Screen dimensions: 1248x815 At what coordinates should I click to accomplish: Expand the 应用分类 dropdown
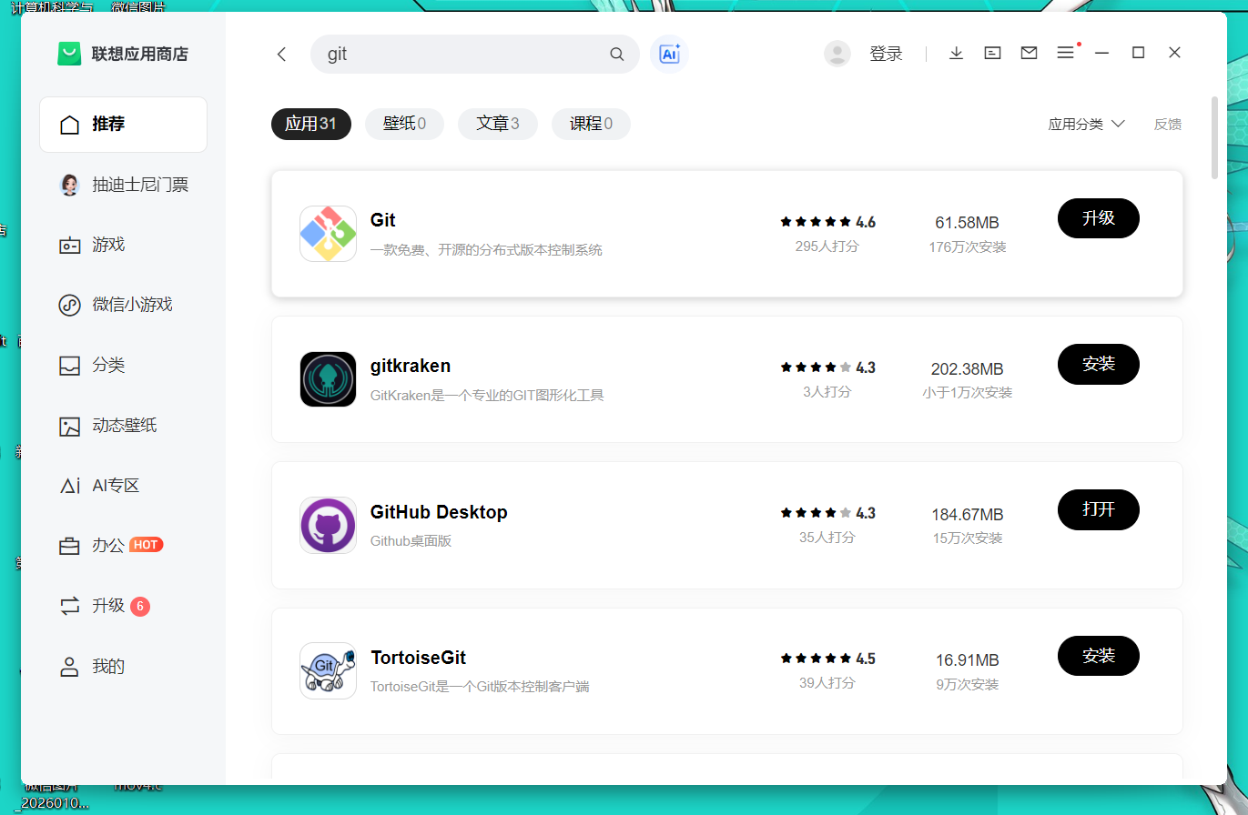coord(1087,125)
